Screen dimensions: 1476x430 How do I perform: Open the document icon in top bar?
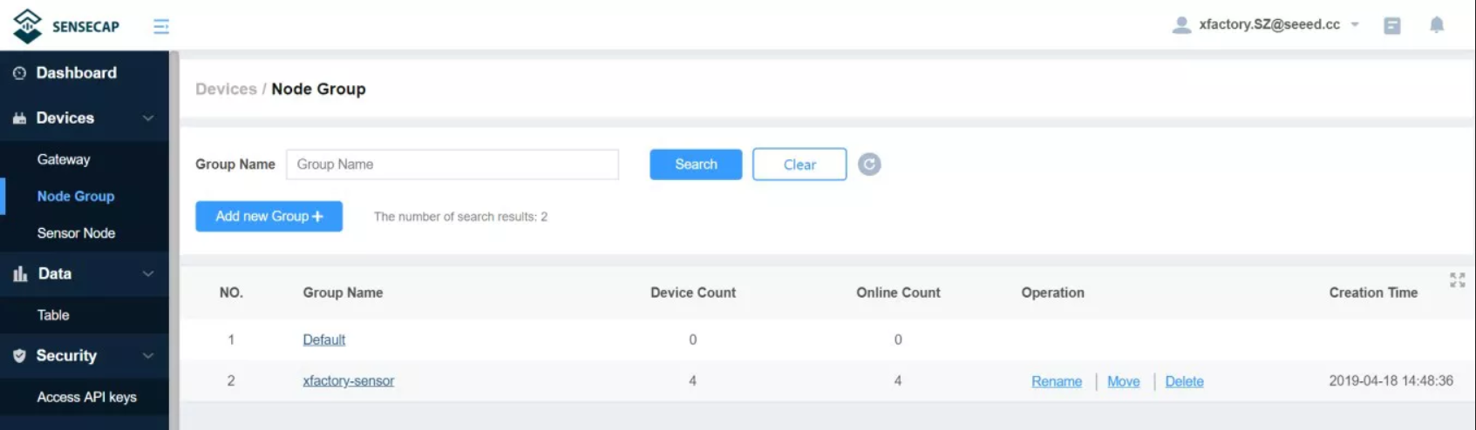point(1392,26)
